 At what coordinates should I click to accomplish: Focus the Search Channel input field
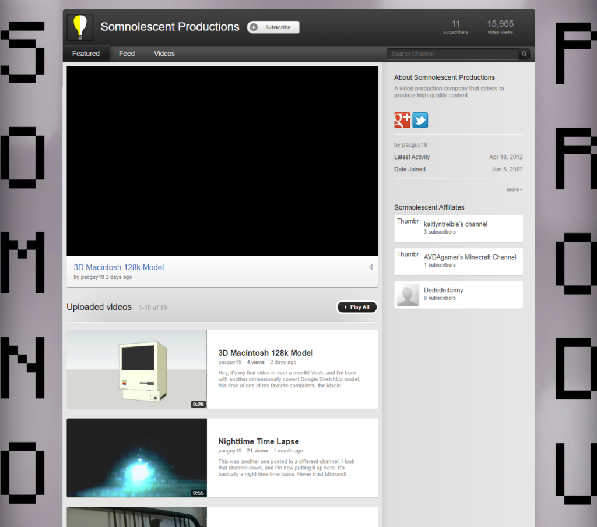tap(452, 54)
